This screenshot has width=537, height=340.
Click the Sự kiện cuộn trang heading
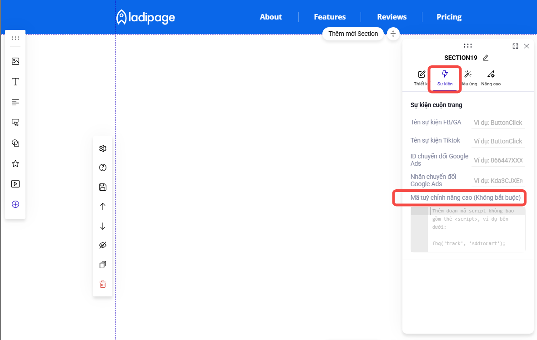point(437,105)
